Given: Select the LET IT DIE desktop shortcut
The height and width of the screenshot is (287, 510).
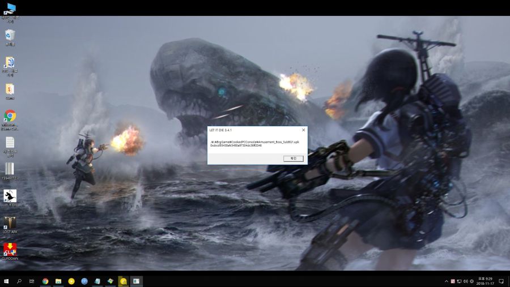Looking at the screenshot, I should (x=10, y=196).
